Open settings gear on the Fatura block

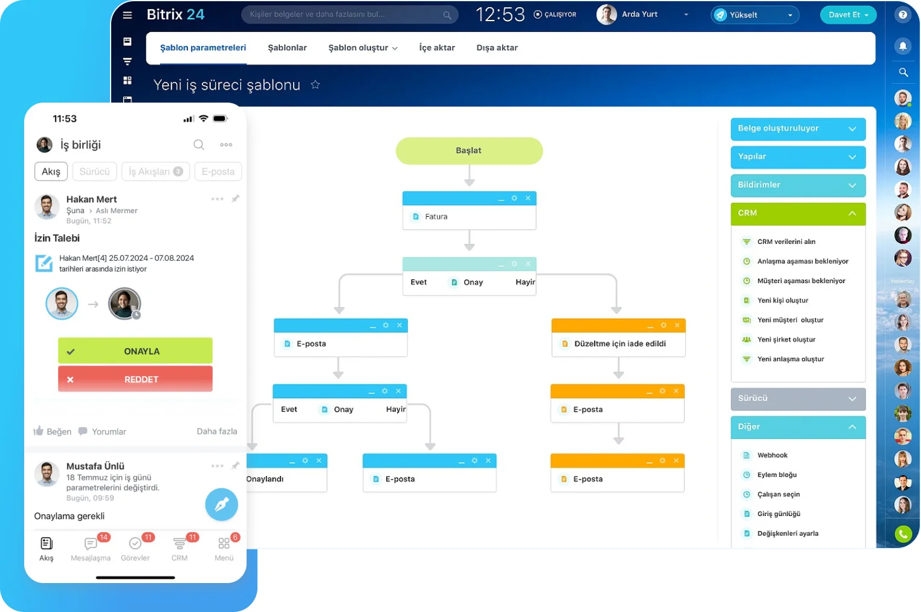514,198
